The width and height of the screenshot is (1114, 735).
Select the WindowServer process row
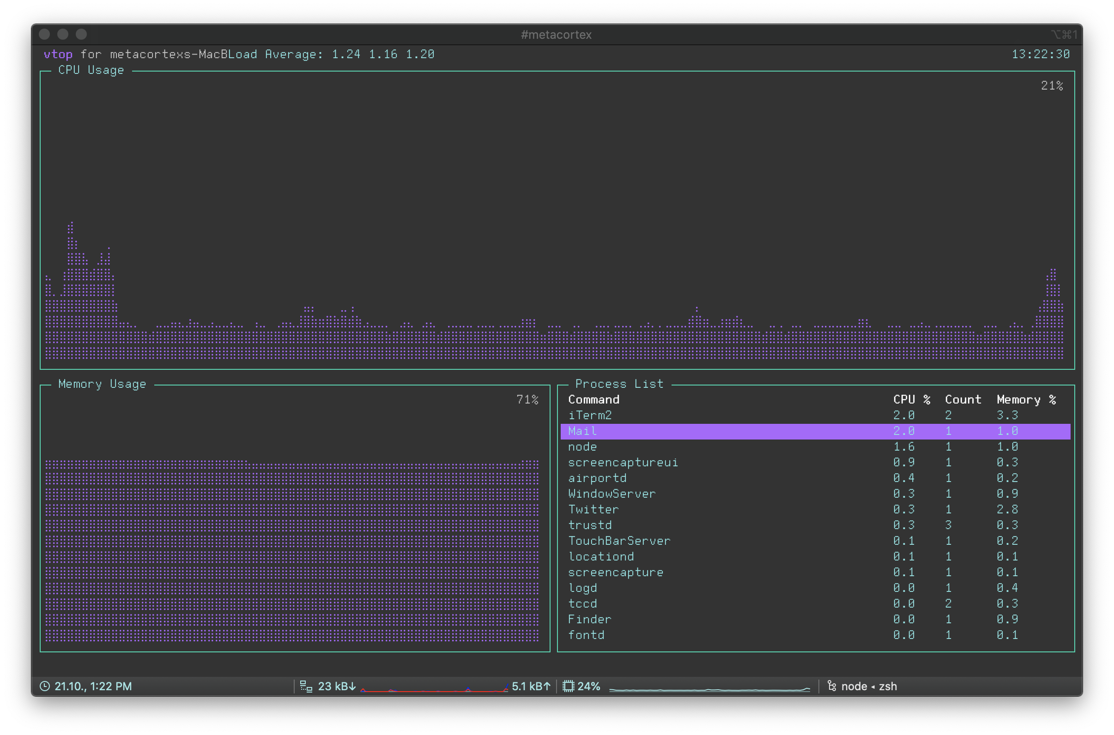coord(815,494)
